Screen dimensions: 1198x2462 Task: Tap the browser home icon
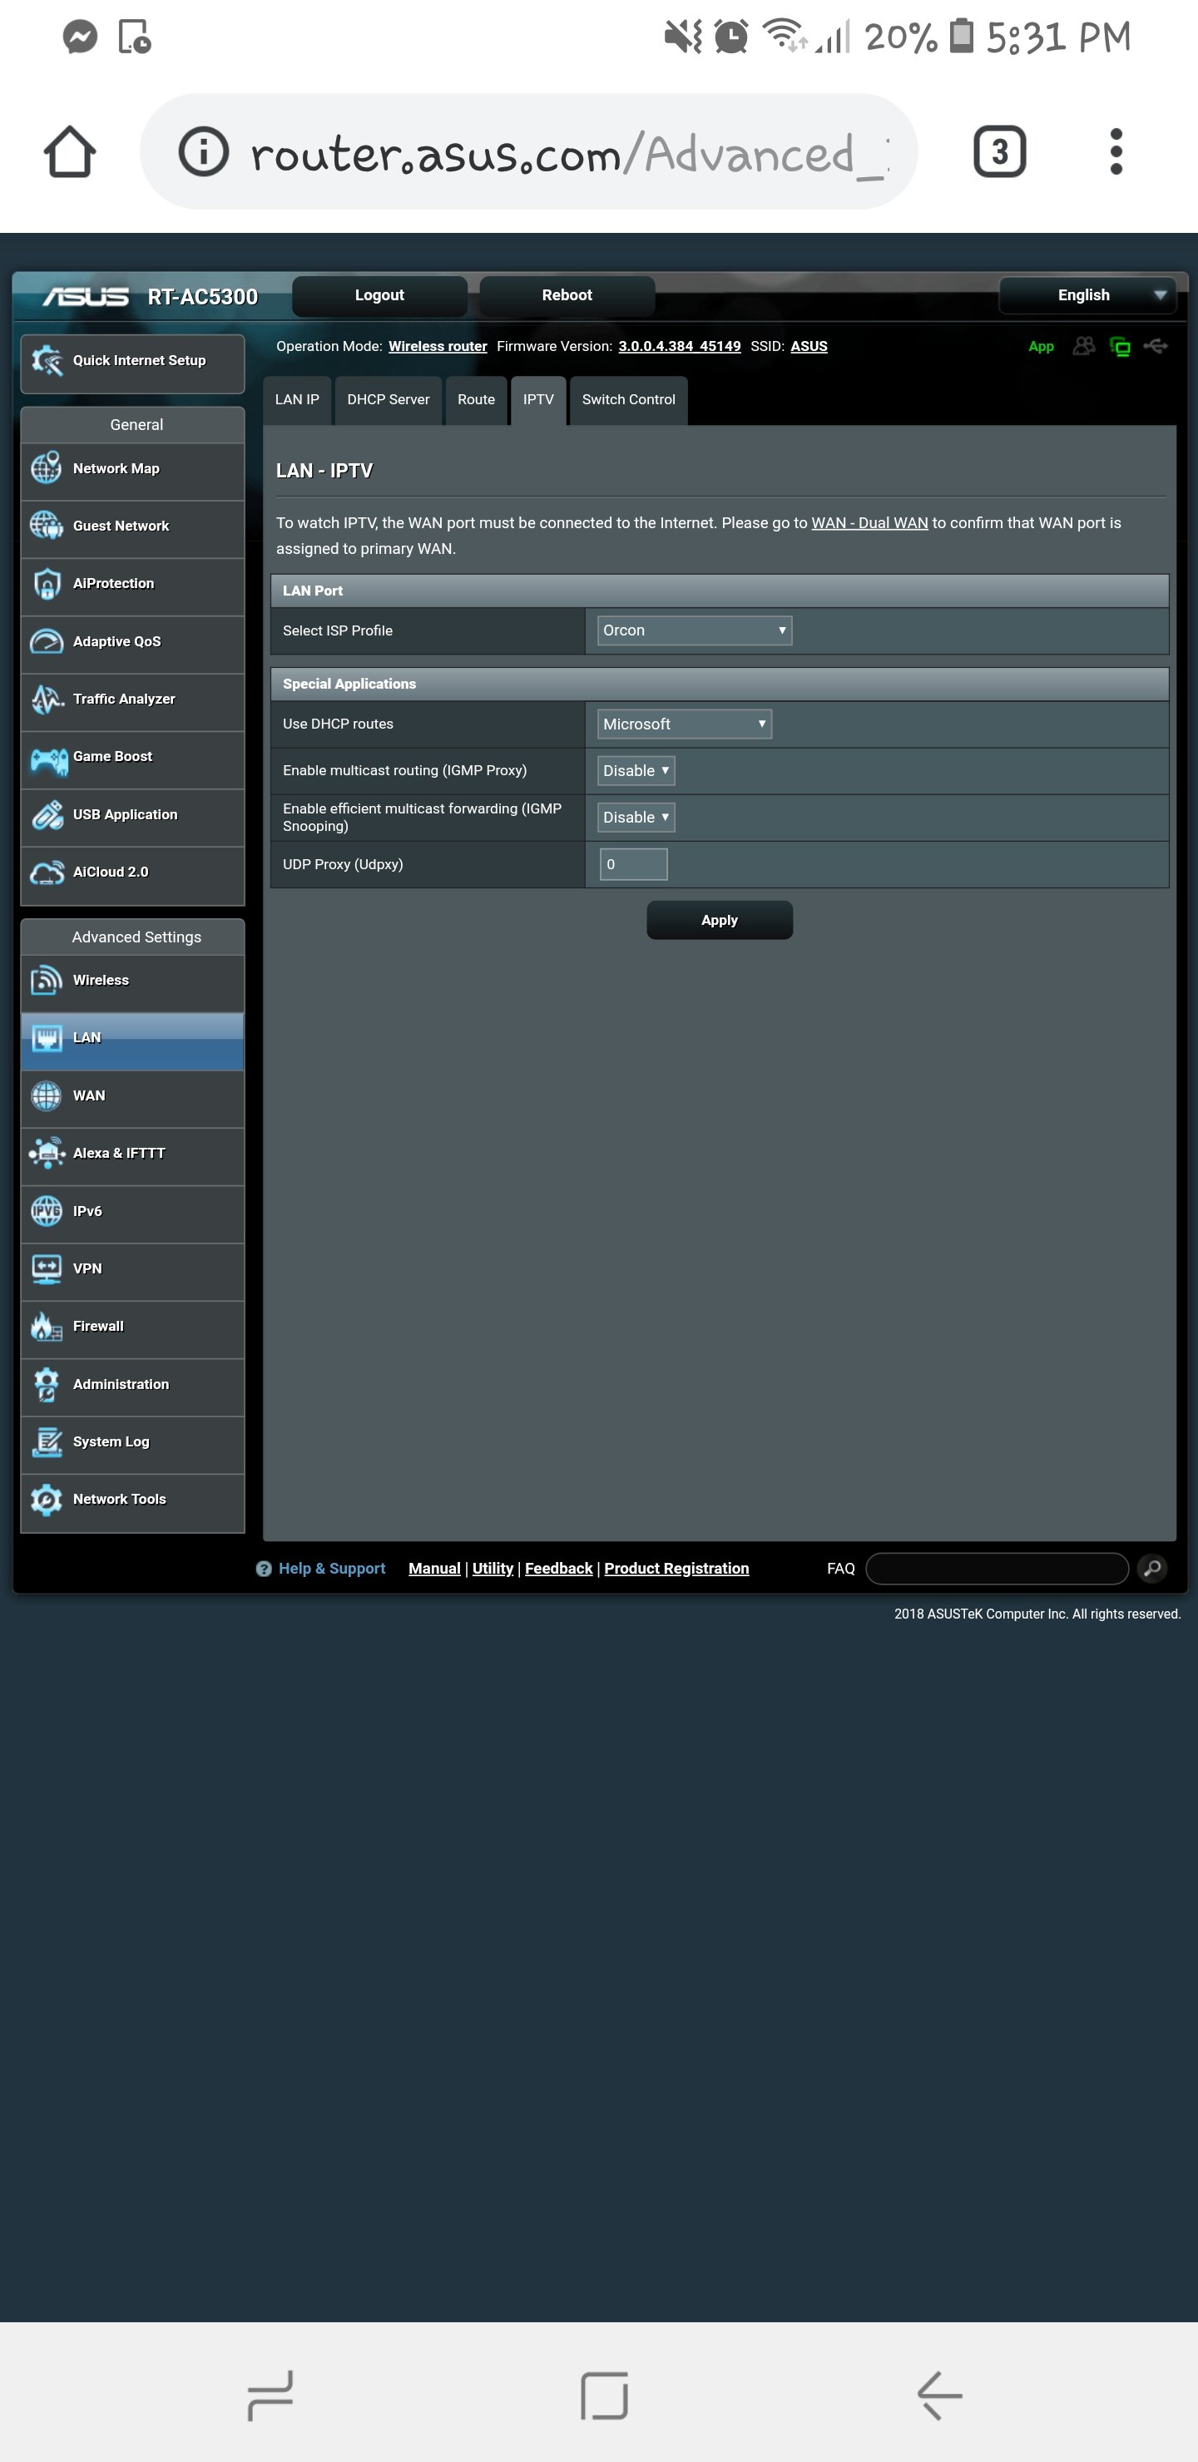click(70, 152)
